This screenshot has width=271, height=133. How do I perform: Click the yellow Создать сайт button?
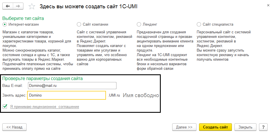(x=216, y=127)
